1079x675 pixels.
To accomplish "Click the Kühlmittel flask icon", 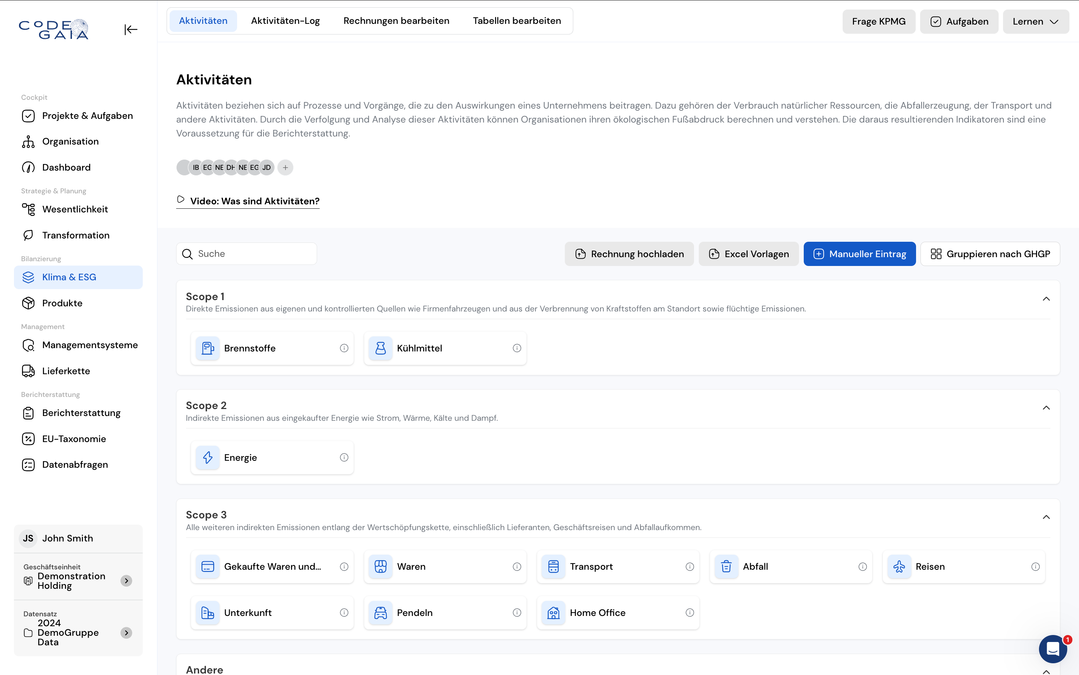I will 381,348.
